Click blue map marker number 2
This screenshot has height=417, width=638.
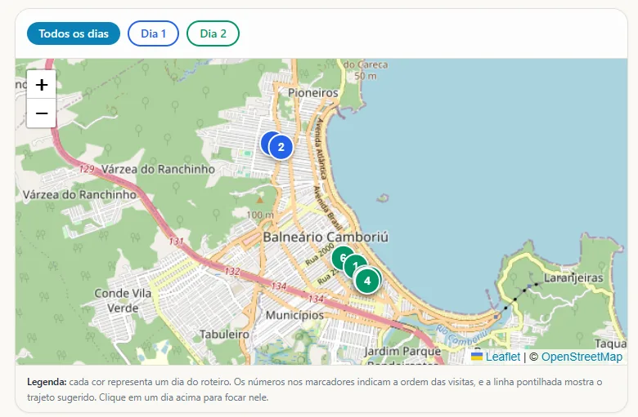[281, 147]
